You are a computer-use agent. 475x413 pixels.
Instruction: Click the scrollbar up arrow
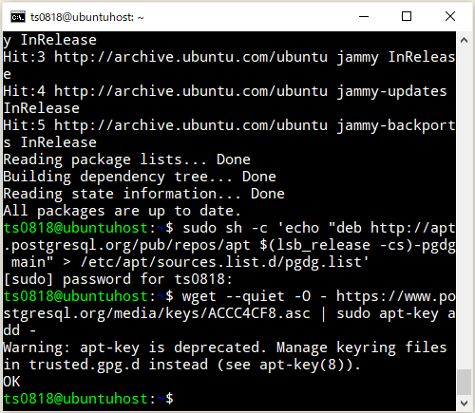click(465, 40)
